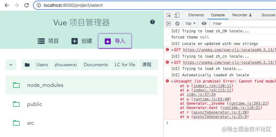Click the Users path segment
This screenshot has width=276, height=137.
[42, 65]
